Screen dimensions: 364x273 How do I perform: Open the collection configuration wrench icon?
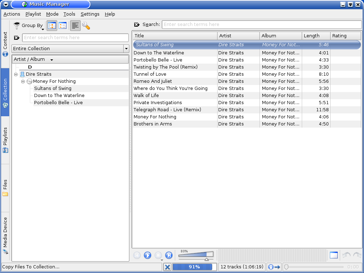[x=86, y=26]
